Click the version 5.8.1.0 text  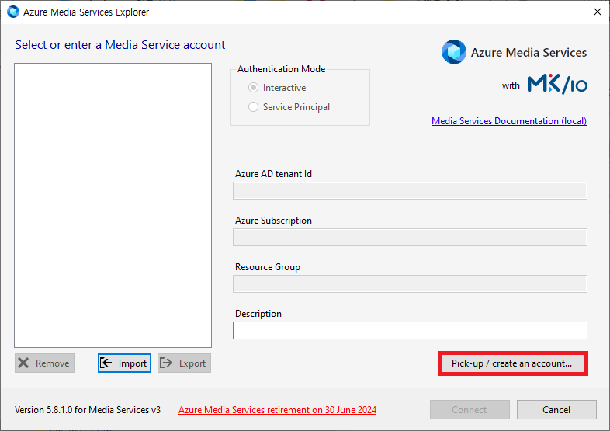(x=88, y=410)
